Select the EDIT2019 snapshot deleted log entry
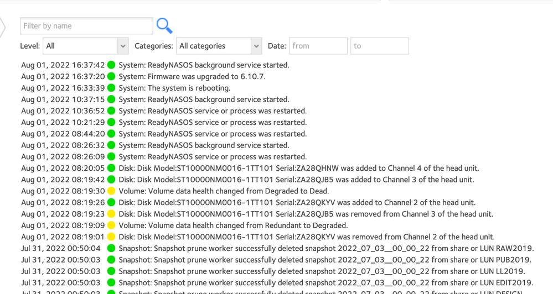 [325, 283]
